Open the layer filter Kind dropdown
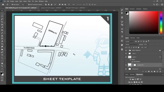 pos(130,41)
